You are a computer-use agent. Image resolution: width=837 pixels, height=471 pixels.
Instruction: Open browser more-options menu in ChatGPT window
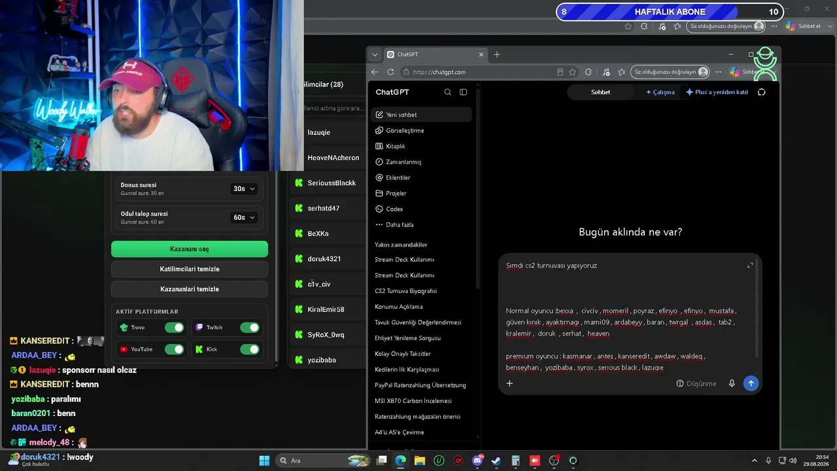coord(719,72)
